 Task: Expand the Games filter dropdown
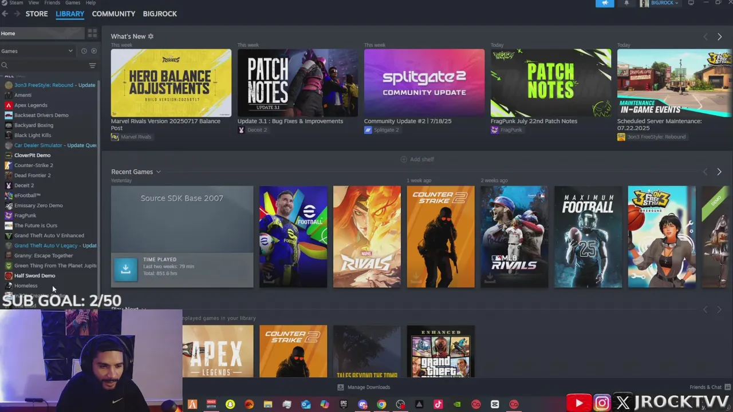pyautogui.click(x=37, y=51)
